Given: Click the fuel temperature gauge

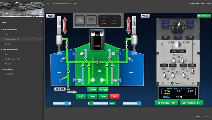Looking at the screenshot, I should (178, 27).
